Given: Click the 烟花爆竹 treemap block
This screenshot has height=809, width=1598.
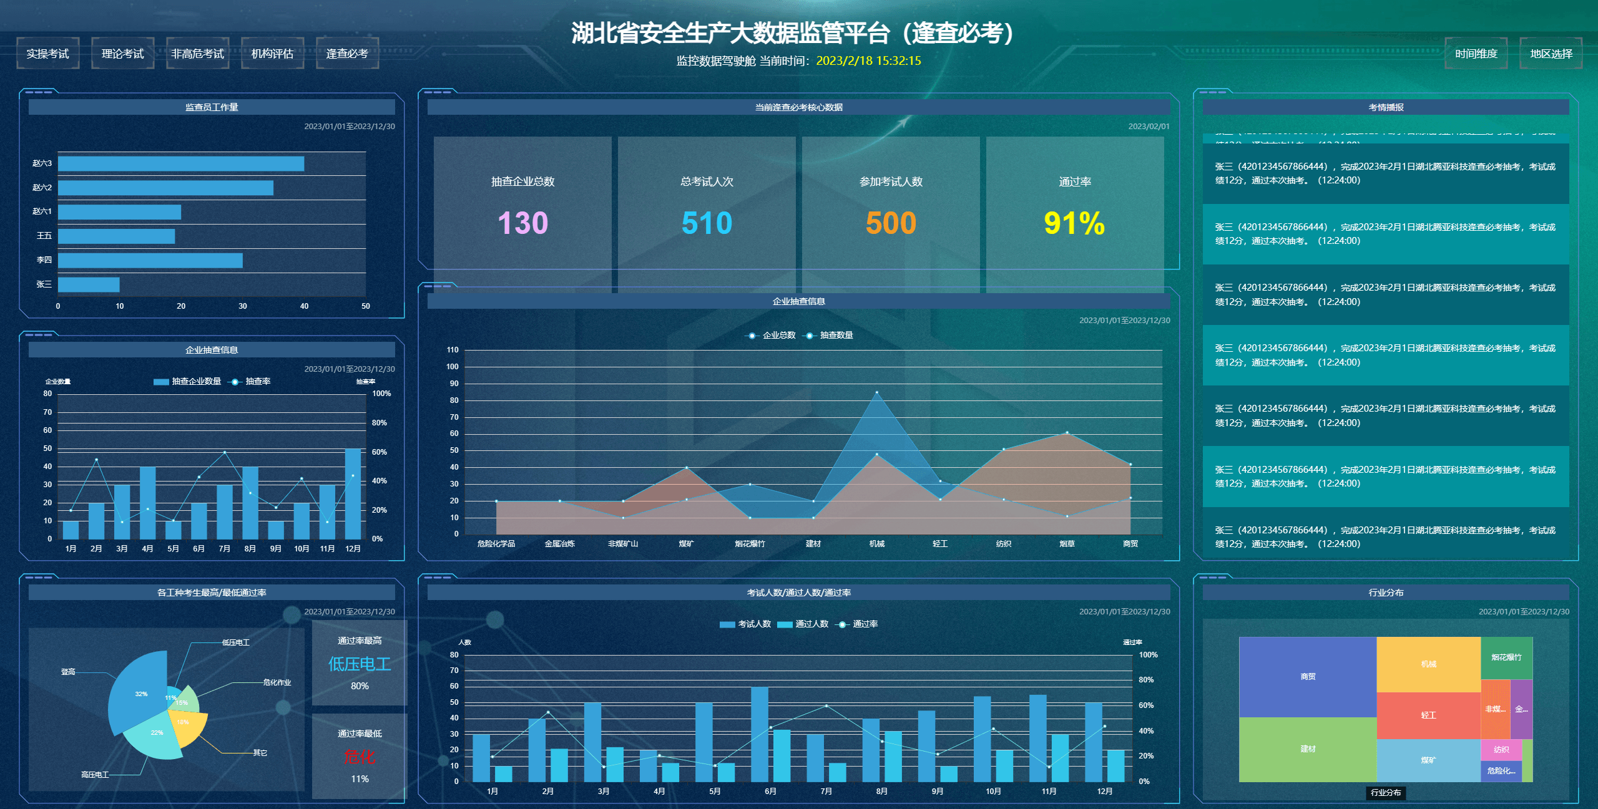Looking at the screenshot, I should pyautogui.click(x=1506, y=657).
